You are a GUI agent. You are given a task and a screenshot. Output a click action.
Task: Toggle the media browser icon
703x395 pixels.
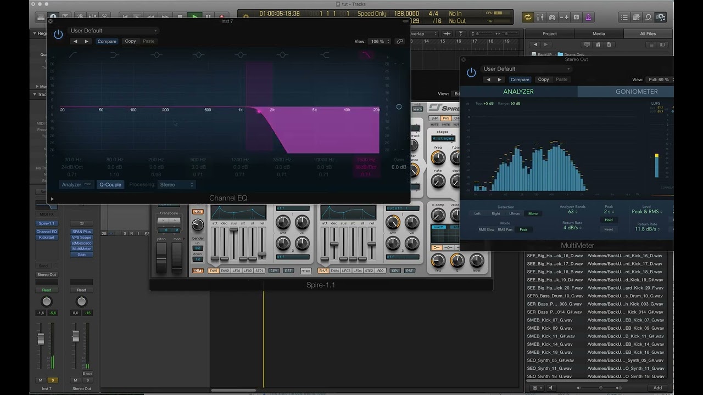coord(661,17)
